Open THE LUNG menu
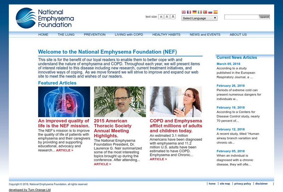This screenshot has height=192, width=283. tap(66, 34)
